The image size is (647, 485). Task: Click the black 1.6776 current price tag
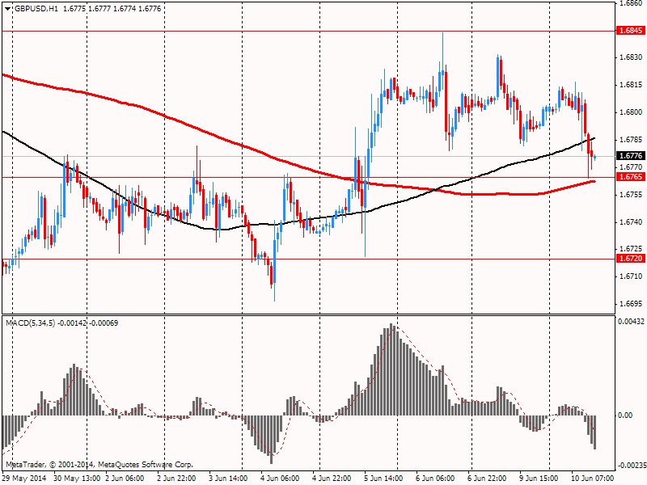tap(630, 156)
